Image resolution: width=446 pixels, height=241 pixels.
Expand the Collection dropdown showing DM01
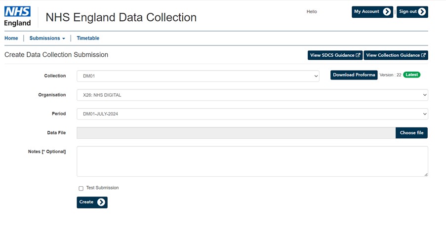coord(198,76)
